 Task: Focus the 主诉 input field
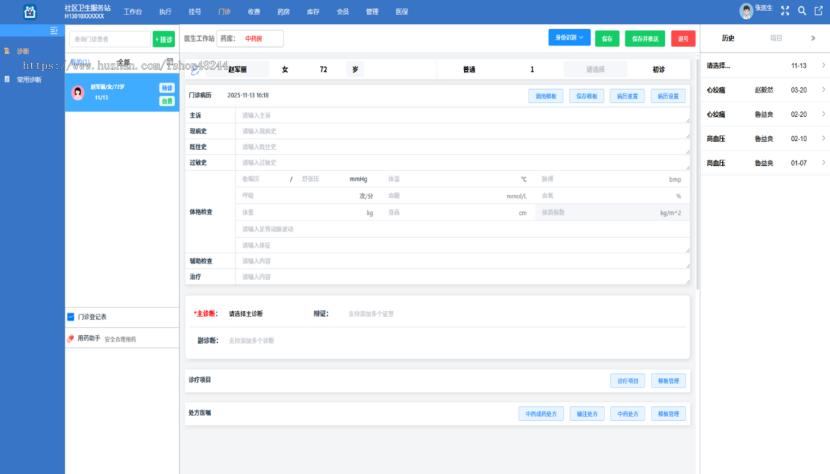pyautogui.click(x=463, y=115)
